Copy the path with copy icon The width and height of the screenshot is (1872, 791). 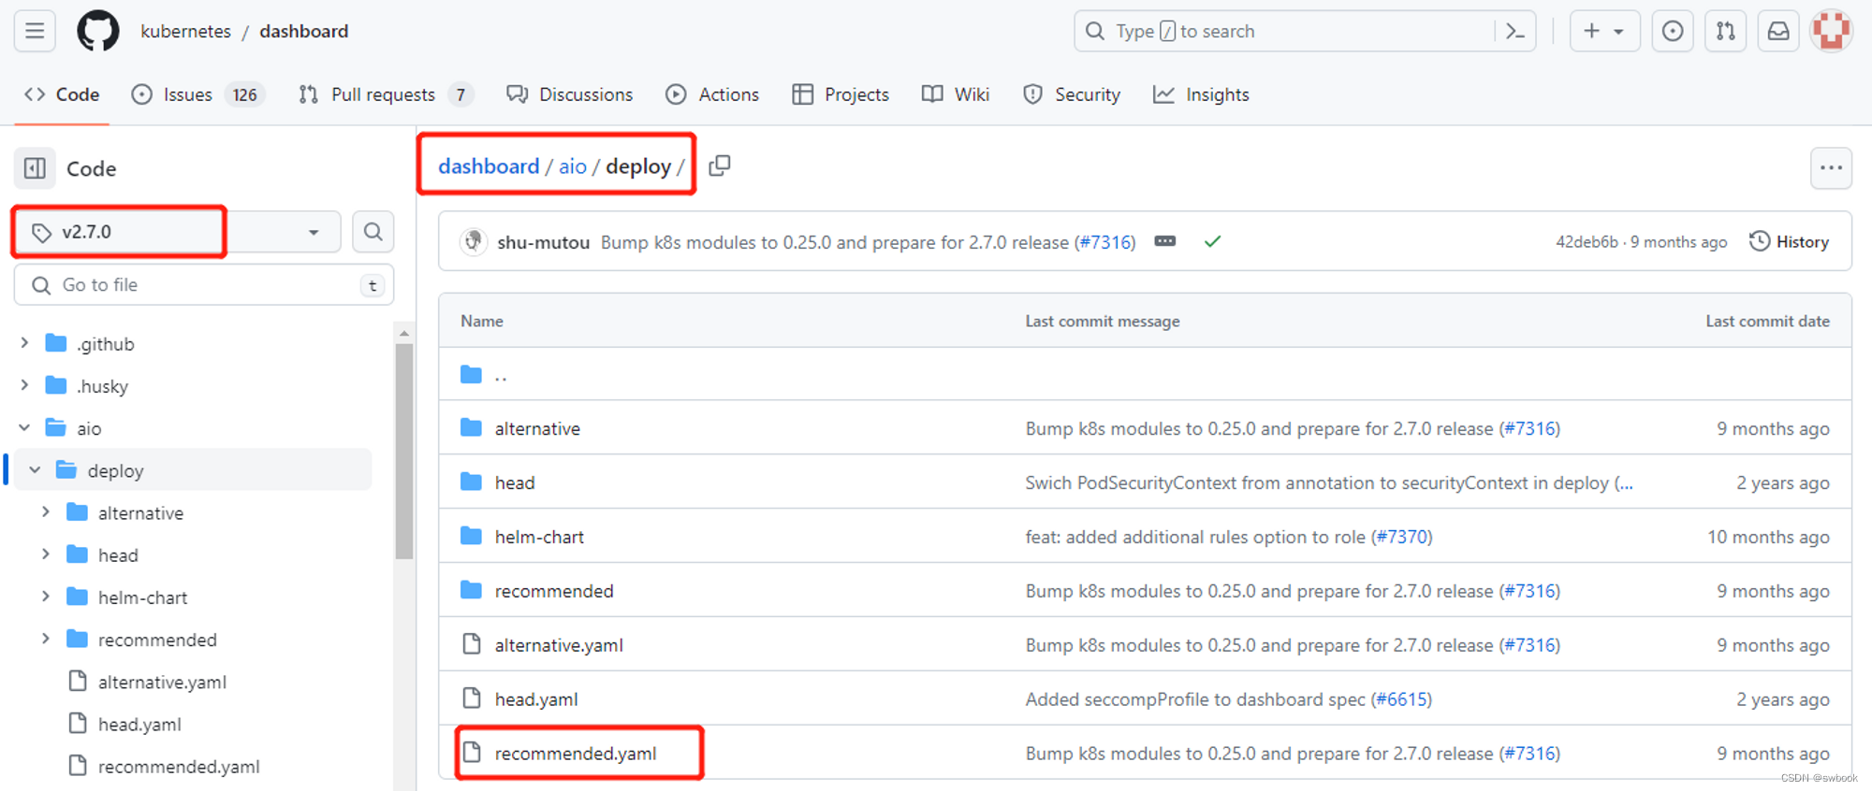click(x=719, y=165)
